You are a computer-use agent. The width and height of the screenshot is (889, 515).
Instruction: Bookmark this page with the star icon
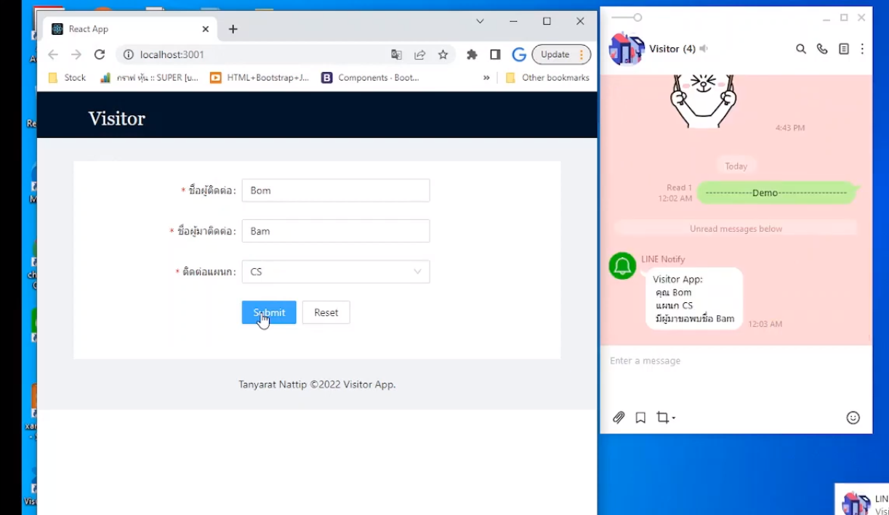click(x=443, y=54)
